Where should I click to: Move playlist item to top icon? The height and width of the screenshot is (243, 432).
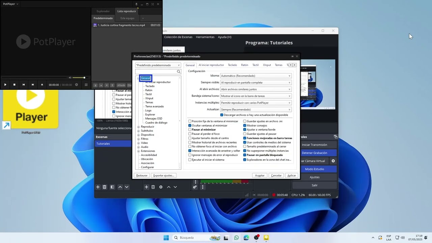(x=96, y=85)
